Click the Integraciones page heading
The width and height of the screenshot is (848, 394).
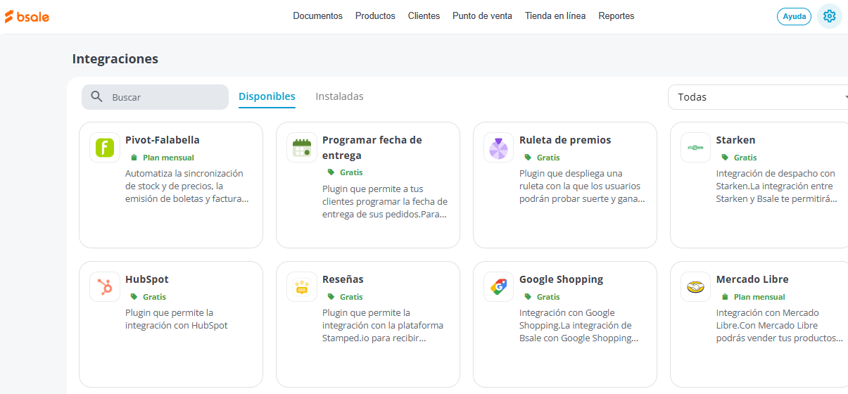point(115,59)
